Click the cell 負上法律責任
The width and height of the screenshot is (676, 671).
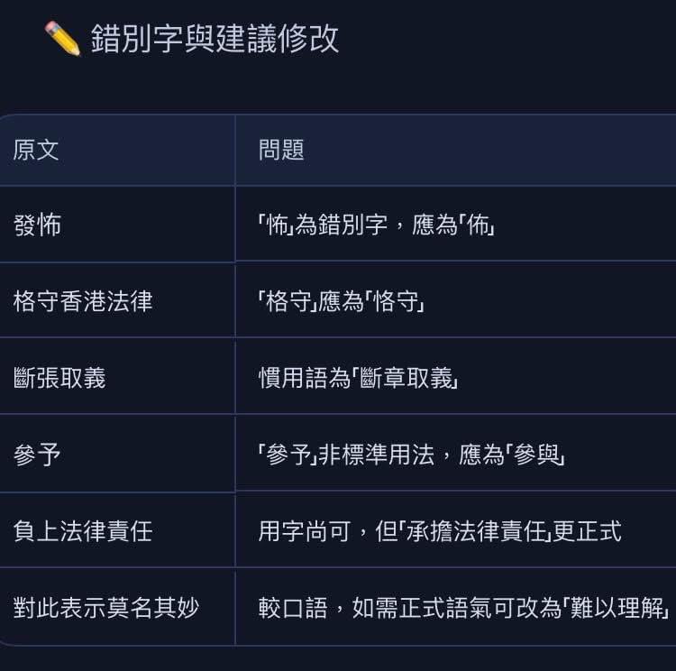click(x=83, y=531)
